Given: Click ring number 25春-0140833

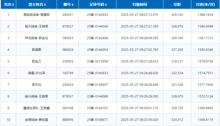Looking at the screenshot, I should [98, 73].
